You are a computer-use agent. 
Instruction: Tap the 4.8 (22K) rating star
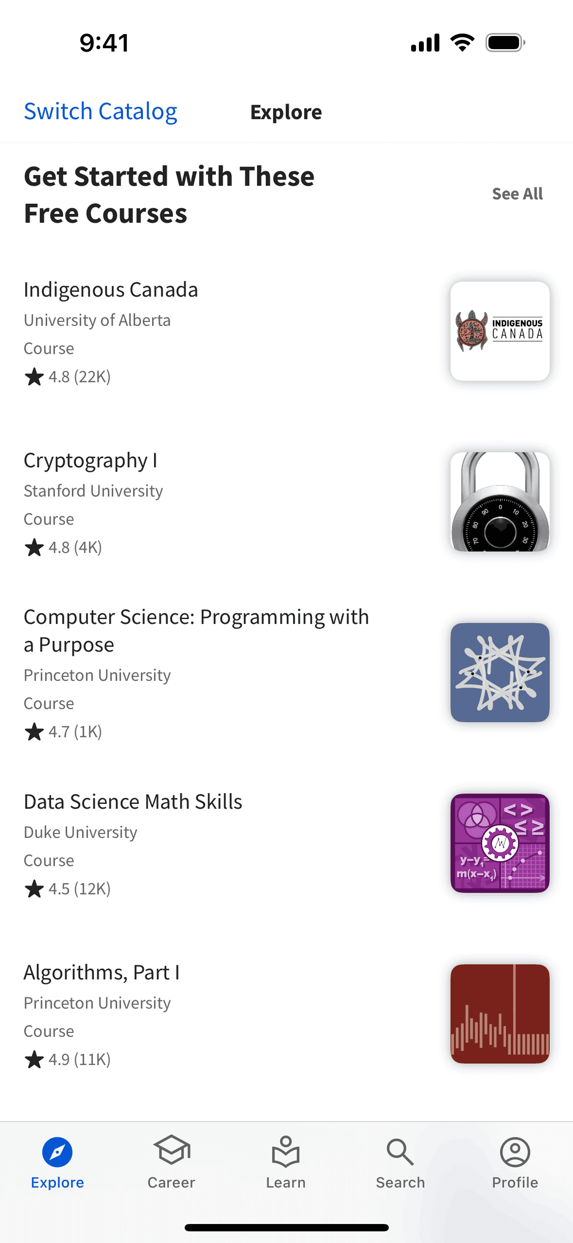tap(34, 377)
